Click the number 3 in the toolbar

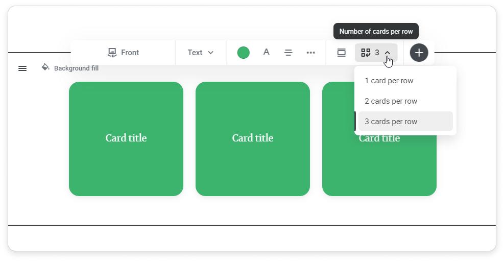click(x=377, y=53)
